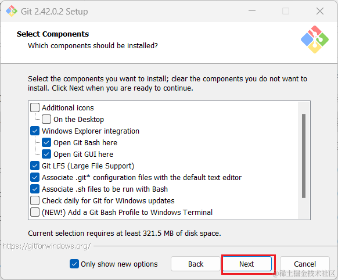Click the disk space requirement text

coord(125,233)
